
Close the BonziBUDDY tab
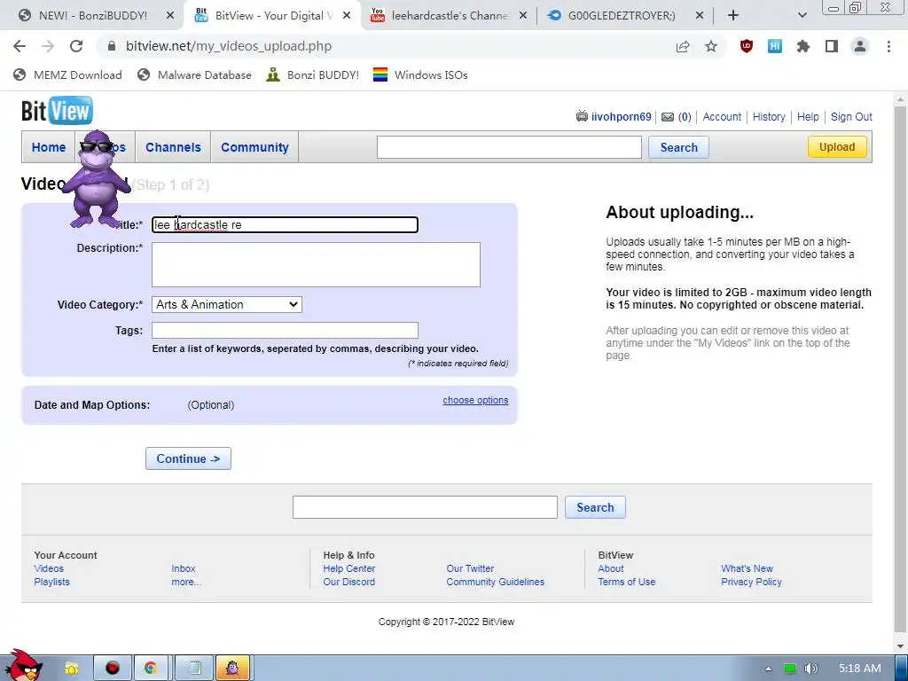pos(170,16)
